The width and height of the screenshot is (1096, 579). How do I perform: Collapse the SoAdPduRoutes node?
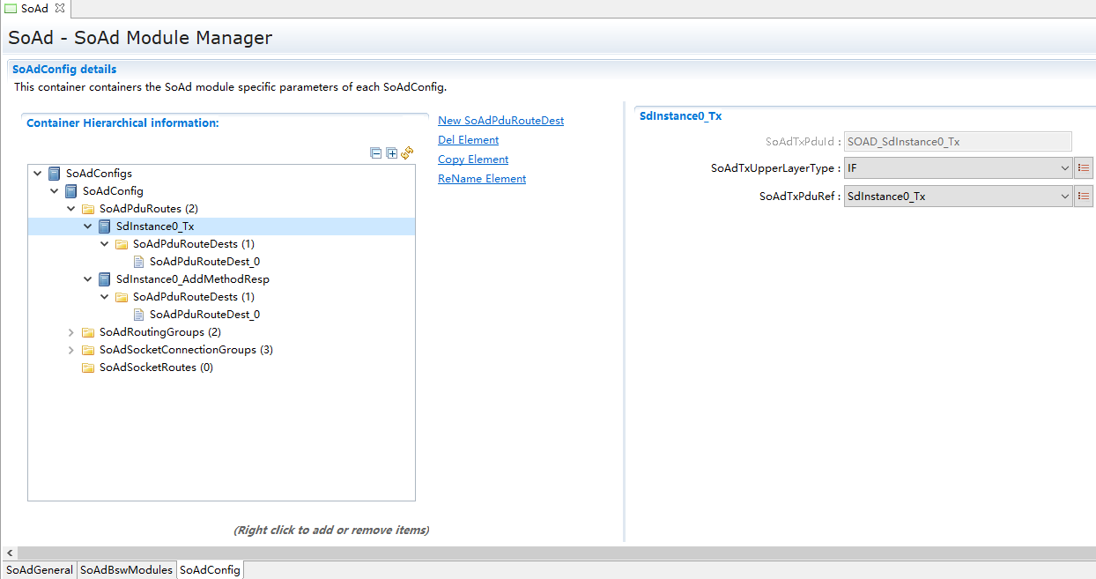pos(71,209)
